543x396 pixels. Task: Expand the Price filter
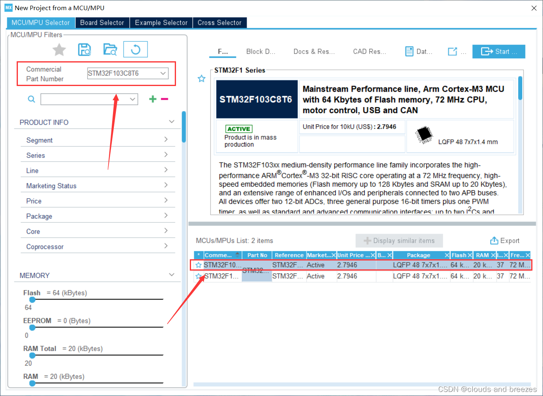coord(166,200)
